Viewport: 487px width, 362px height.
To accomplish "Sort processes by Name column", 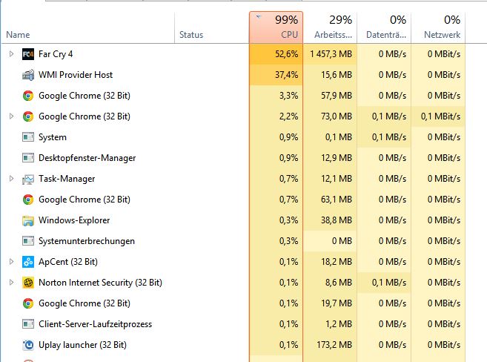I will coord(18,35).
